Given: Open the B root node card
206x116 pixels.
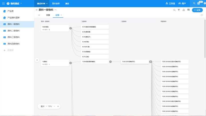Looking at the screenshot, I should tap(55, 28).
